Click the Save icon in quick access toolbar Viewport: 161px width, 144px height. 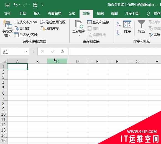7,5
